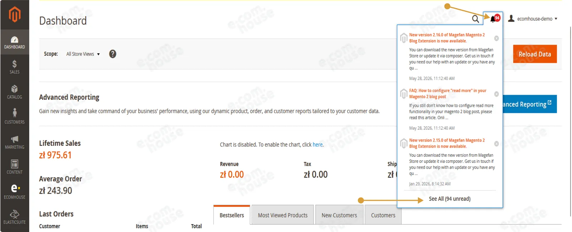Open the ecomhouse-demo account dropdown
572x232 pixels.
(x=533, y=19)
